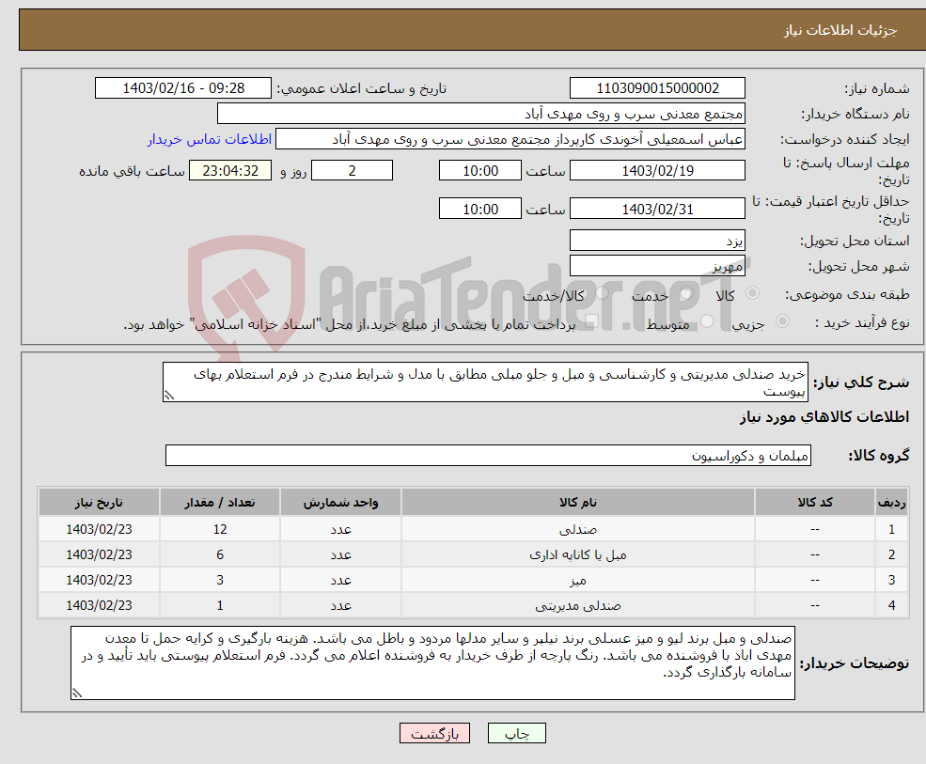Click the price validity time 10:00 field
This screenshot has height=764, width=926.
point(480,209)
